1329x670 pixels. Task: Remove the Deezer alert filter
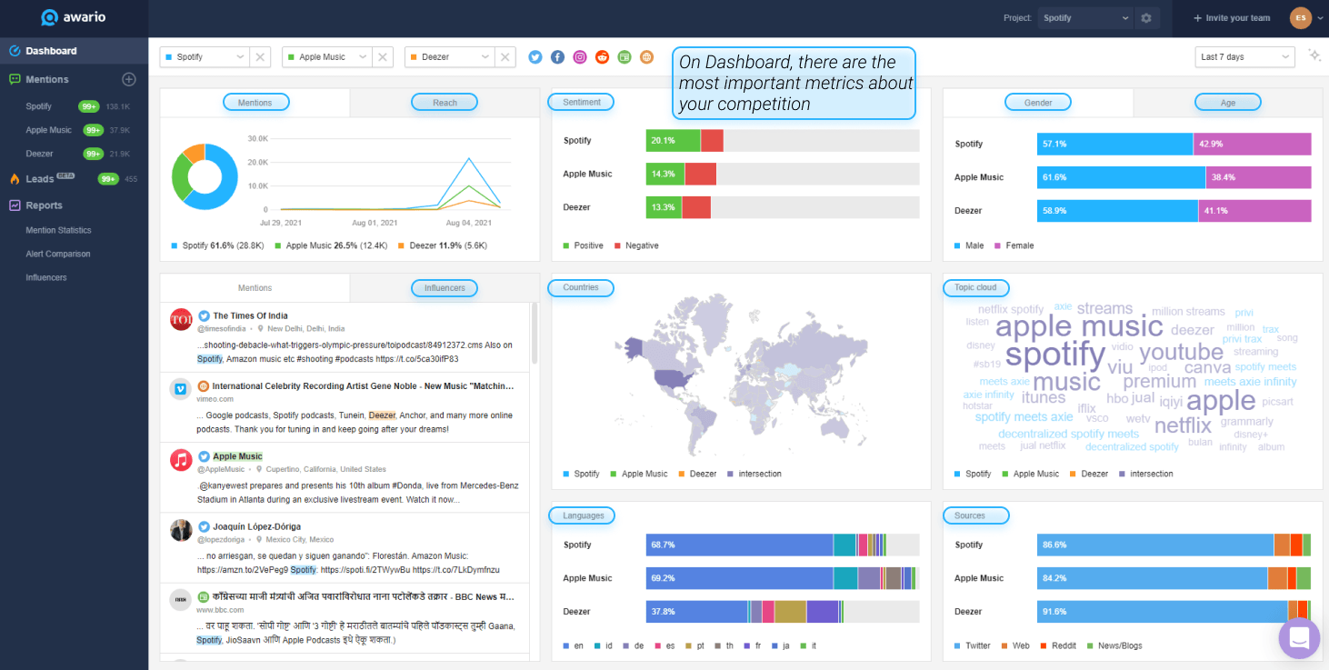(x=505, y=55)
